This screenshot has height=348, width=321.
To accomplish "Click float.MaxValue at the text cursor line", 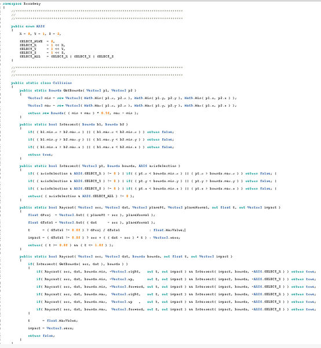I will point(168,230).
